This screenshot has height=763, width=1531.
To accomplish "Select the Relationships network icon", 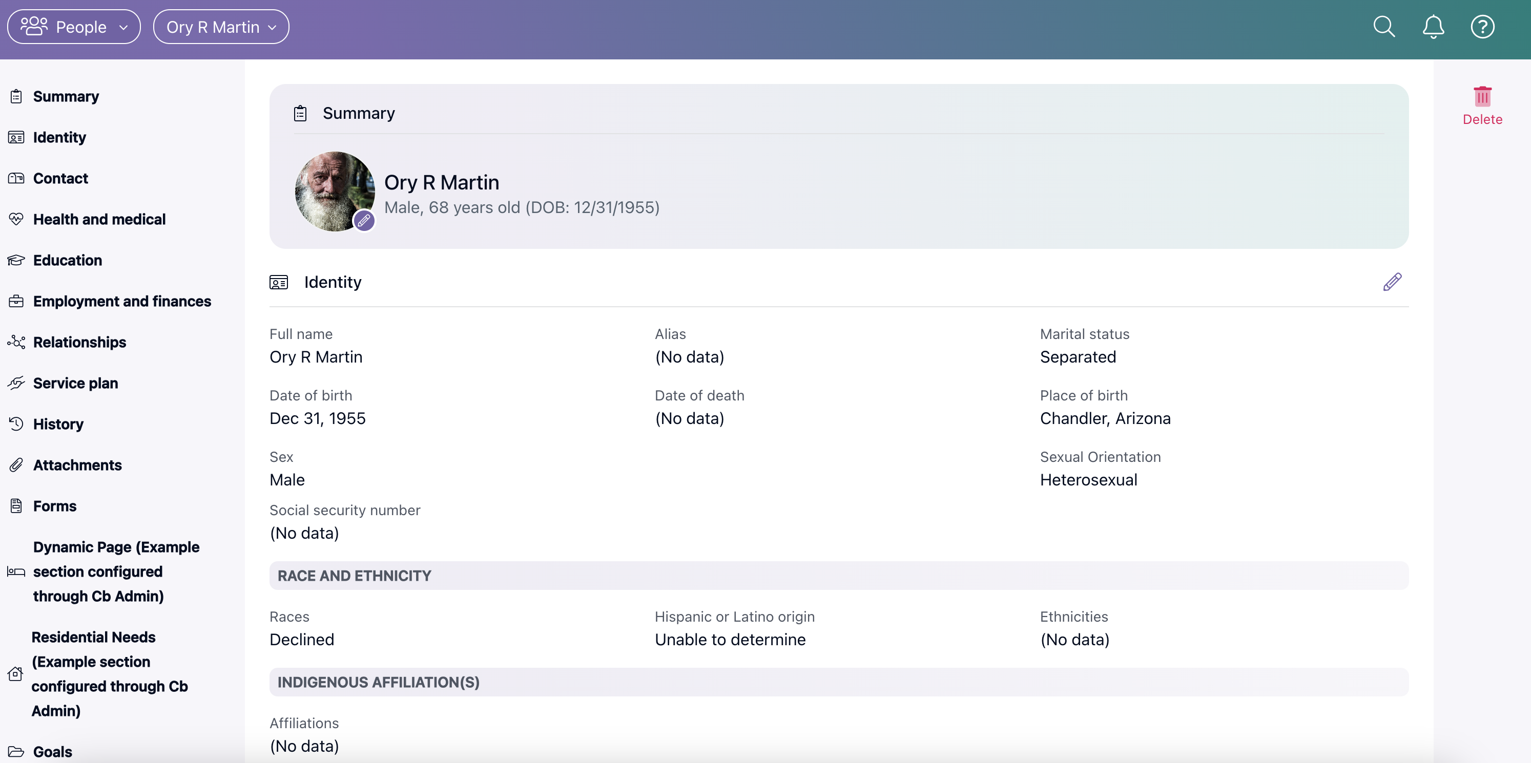I will point(16,342).
